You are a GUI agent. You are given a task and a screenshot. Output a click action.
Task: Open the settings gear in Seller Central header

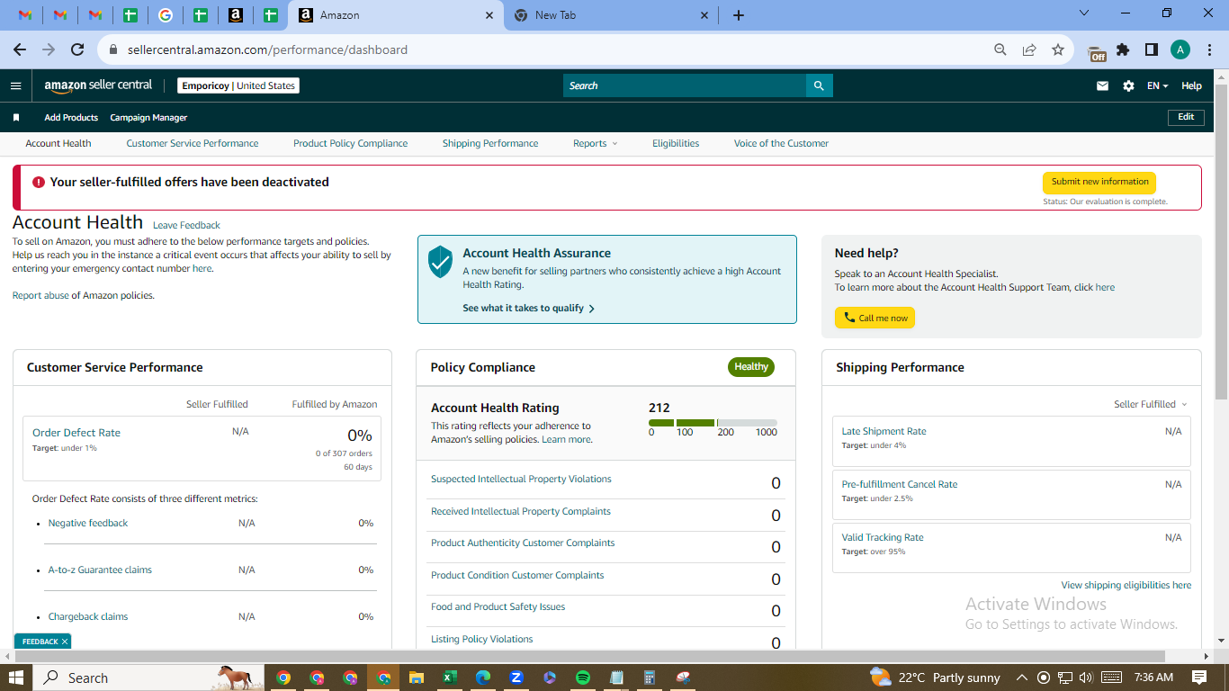point(1128,85)
